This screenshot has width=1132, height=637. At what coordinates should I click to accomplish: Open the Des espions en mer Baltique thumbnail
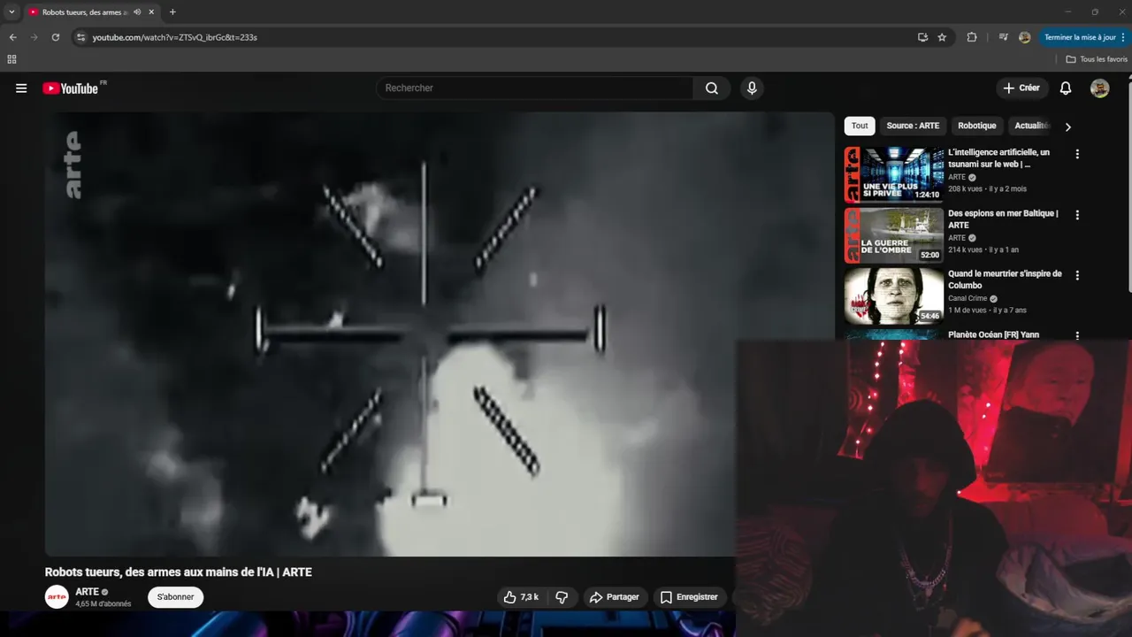893,235
